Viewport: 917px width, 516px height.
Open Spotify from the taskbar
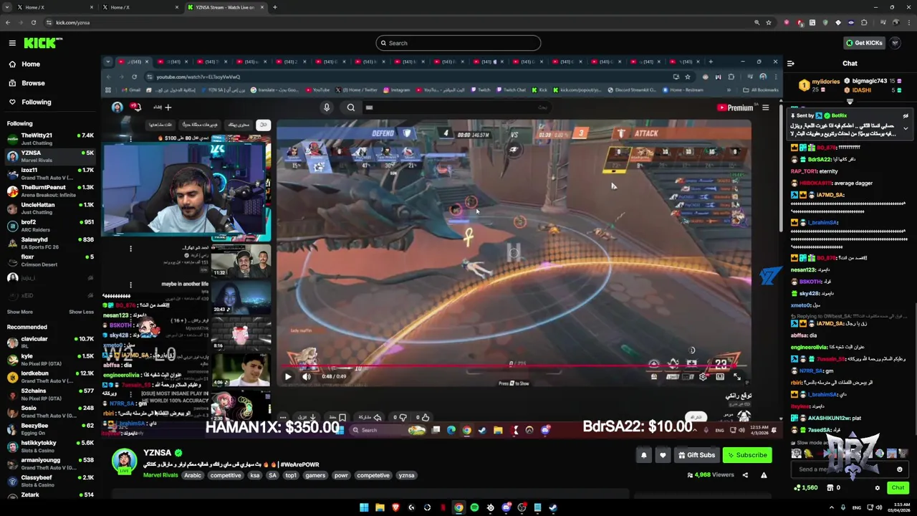(474, 508)
